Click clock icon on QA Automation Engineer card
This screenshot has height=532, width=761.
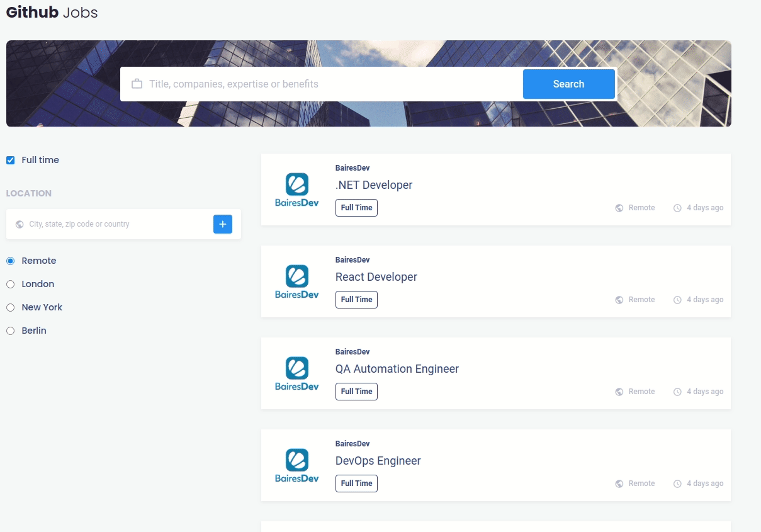point(677,392)
